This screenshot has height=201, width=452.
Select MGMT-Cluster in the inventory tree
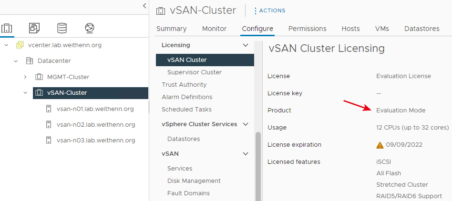click(68, 77)
